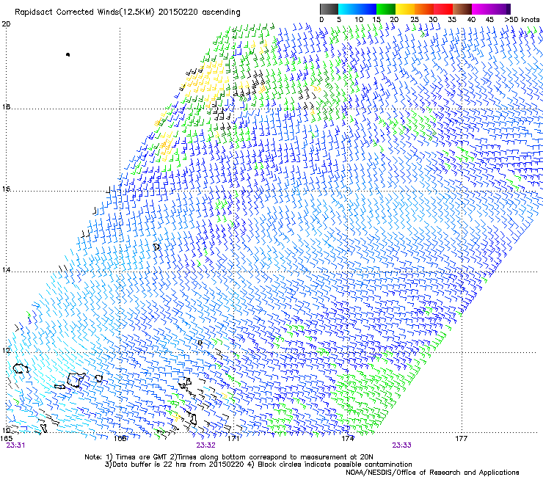
Task: Click the latitude label '12'
Action: click(x=6, y=351)
